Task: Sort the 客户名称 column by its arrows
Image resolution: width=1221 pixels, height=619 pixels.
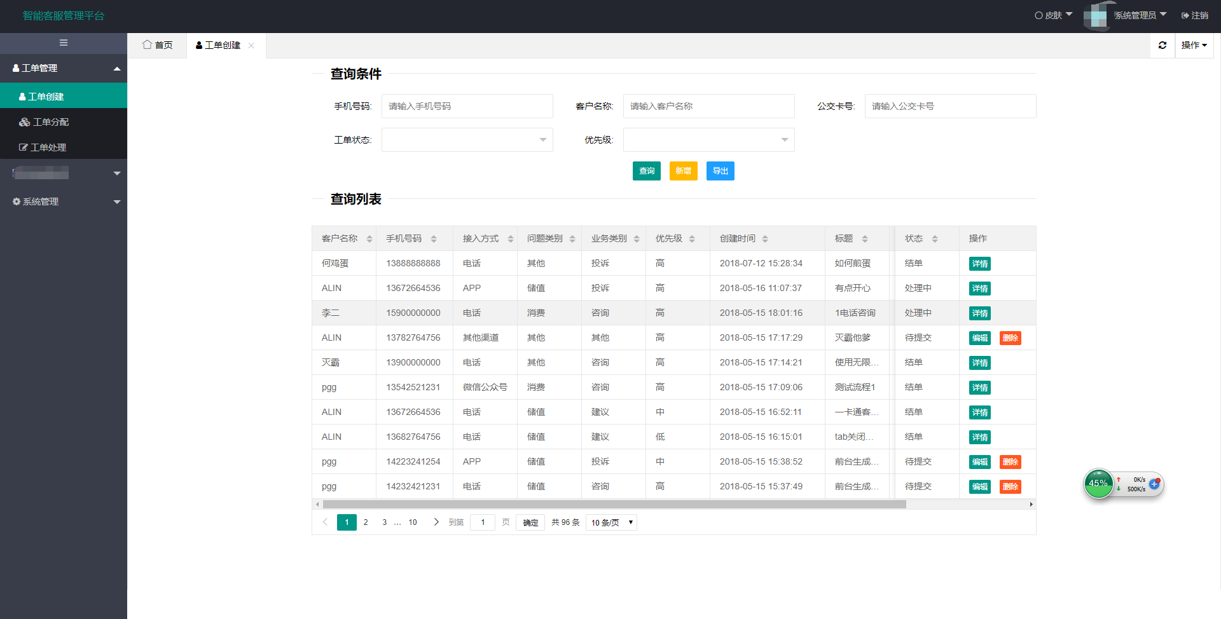Action: pos(369,239)
